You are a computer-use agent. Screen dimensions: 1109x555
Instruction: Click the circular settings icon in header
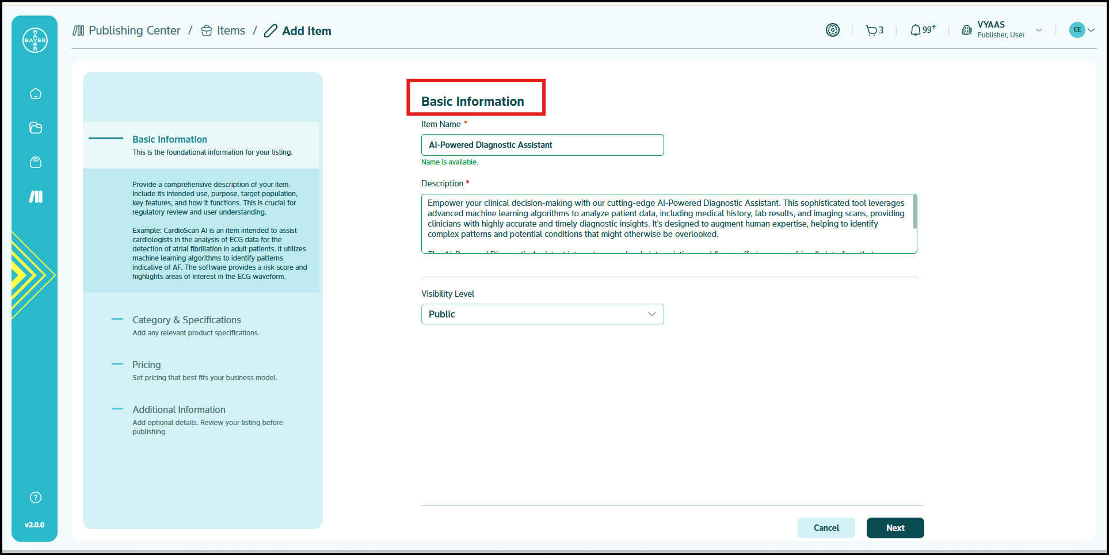(x=832, y=30)
